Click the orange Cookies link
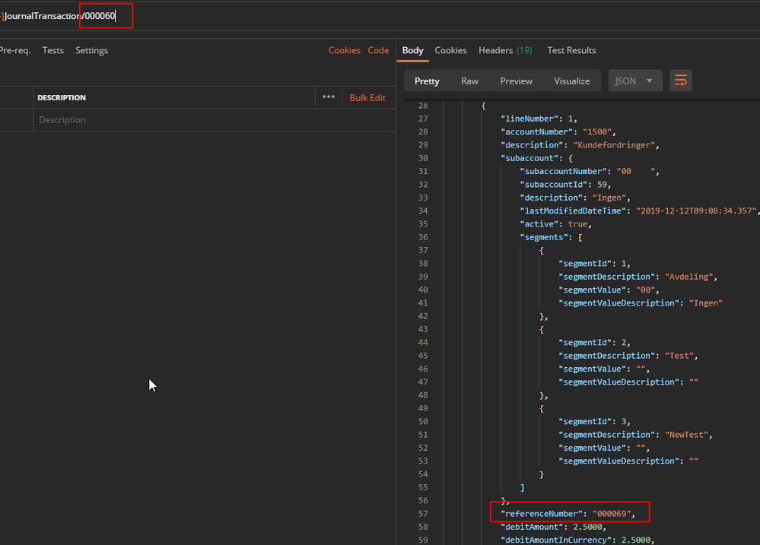Screen dimensions: 760x545 coord(344,50)
